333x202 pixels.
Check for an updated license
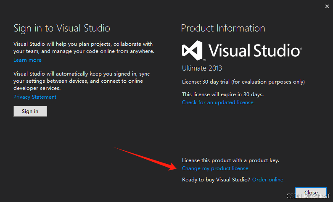(217, 102)
